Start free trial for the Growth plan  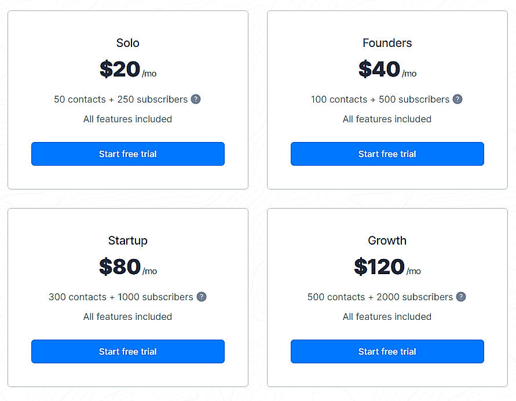click(x=387, y=351)
